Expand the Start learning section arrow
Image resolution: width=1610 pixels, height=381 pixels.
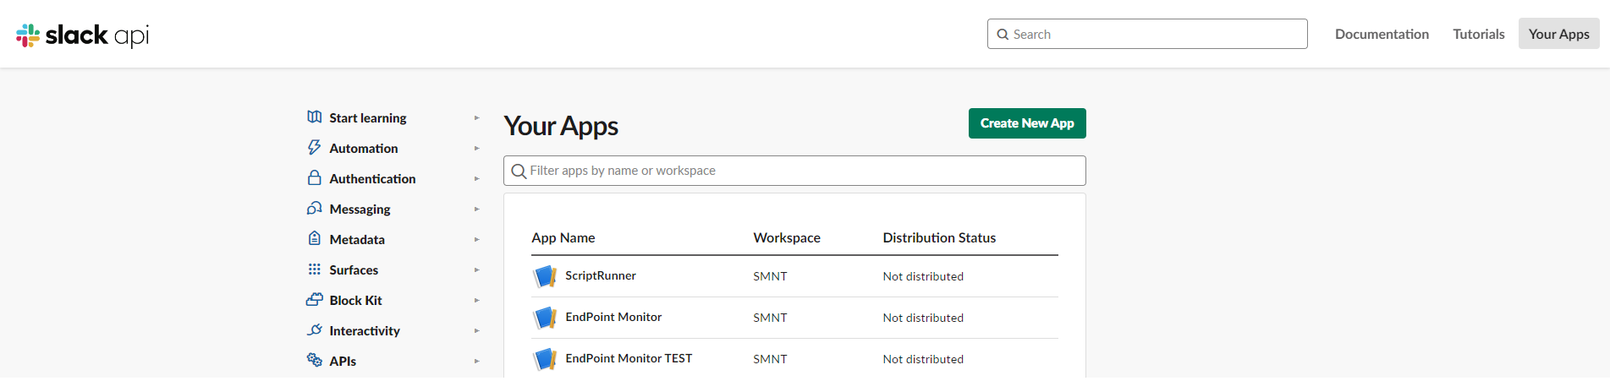(x=477, y=118)
